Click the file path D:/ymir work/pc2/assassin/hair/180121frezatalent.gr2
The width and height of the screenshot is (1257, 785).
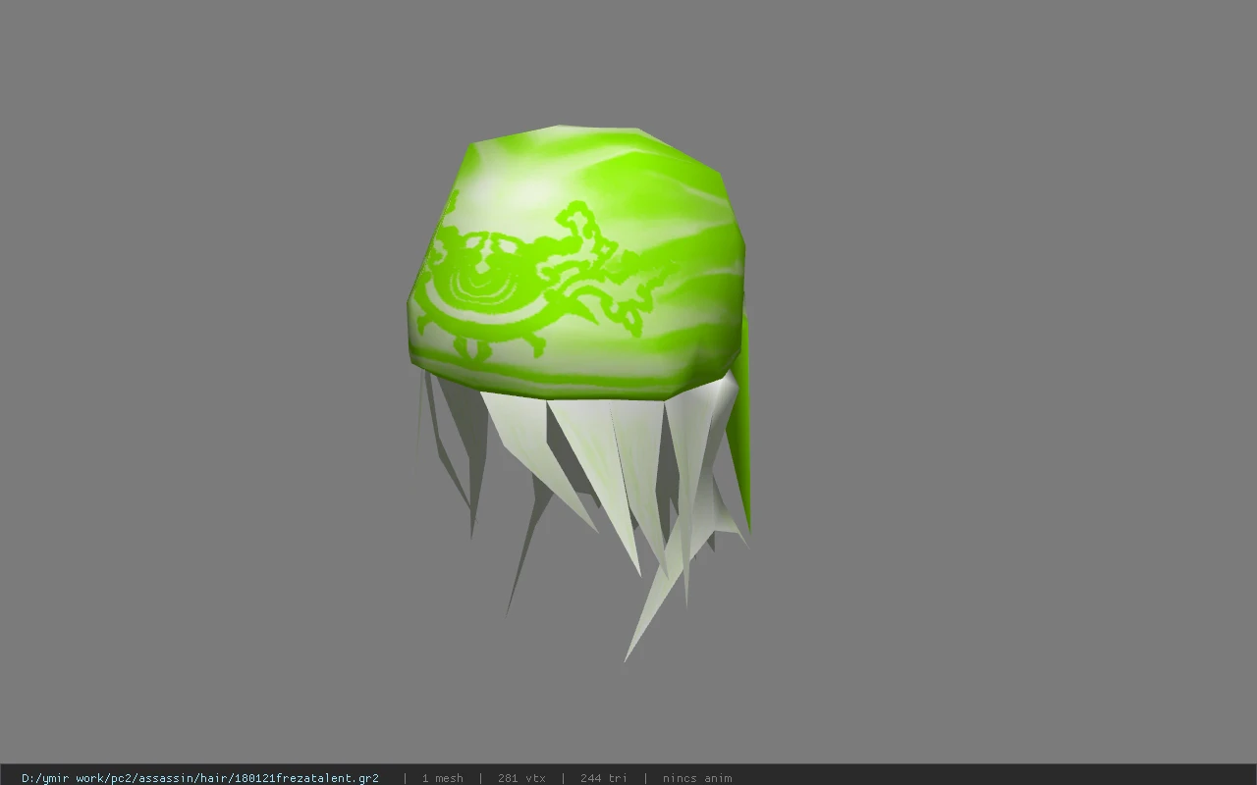pos(200,778)
